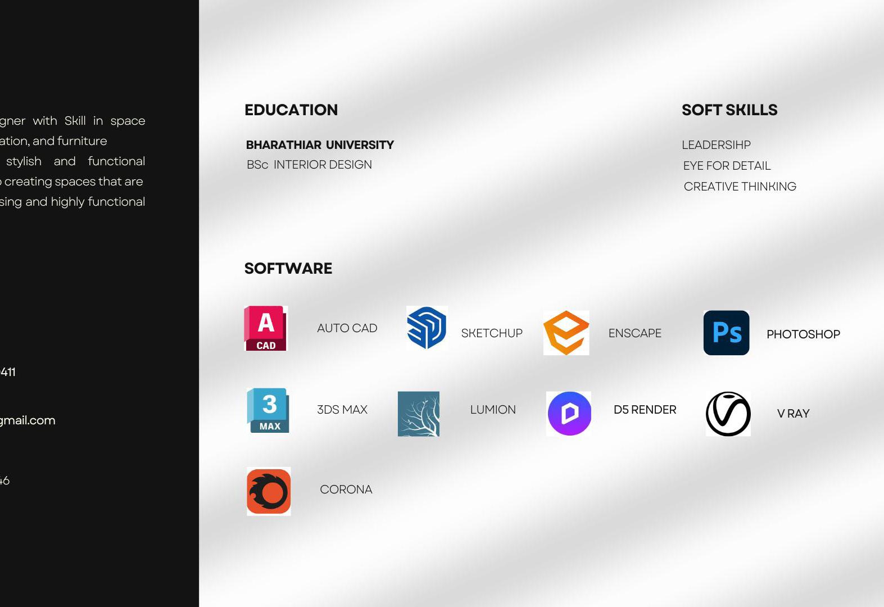The image size is (884, 607).
Task: Click the ENSCAPE label
Action: pyautogui.click(x=635, y=333)
